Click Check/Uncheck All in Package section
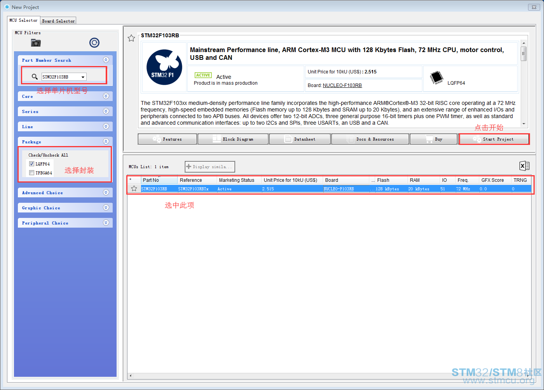 [x=48, y=155]
